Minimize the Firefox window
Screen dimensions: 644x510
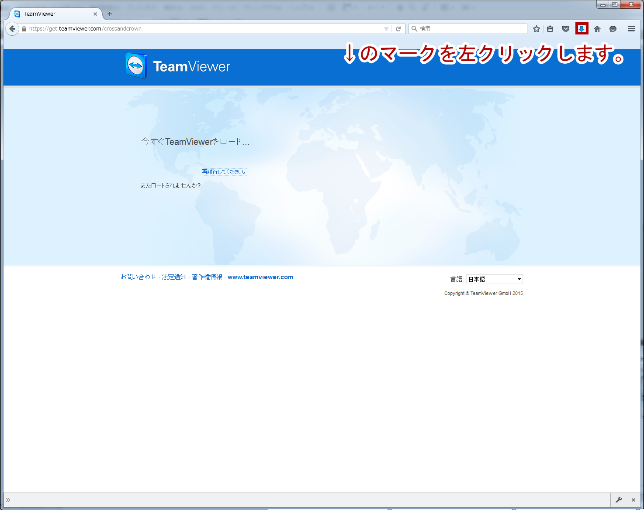(603, 4)
